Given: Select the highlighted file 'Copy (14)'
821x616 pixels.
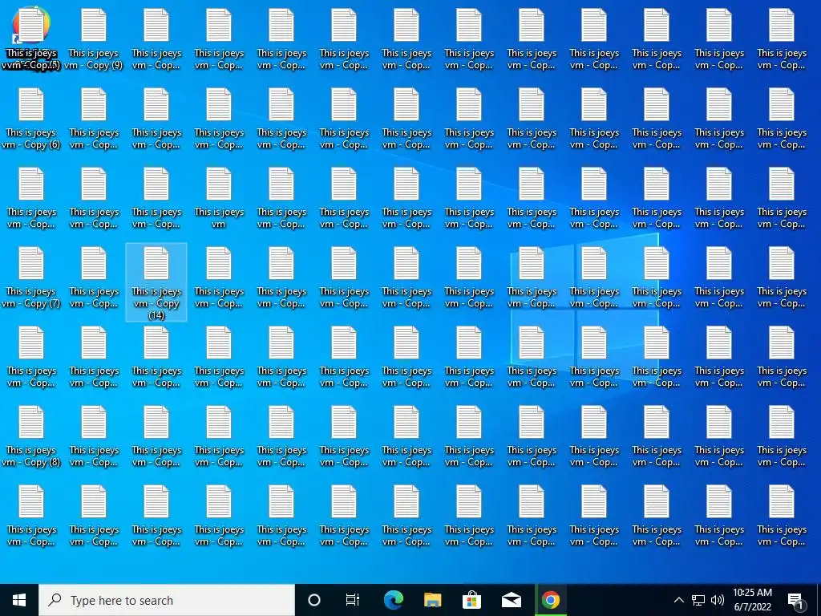Looking at the screenshot, I should [156, 282].
